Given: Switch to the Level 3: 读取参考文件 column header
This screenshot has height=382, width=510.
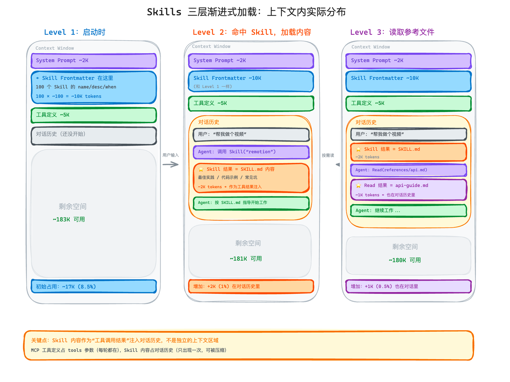Looking at the screenshot, I should [393, 32].
